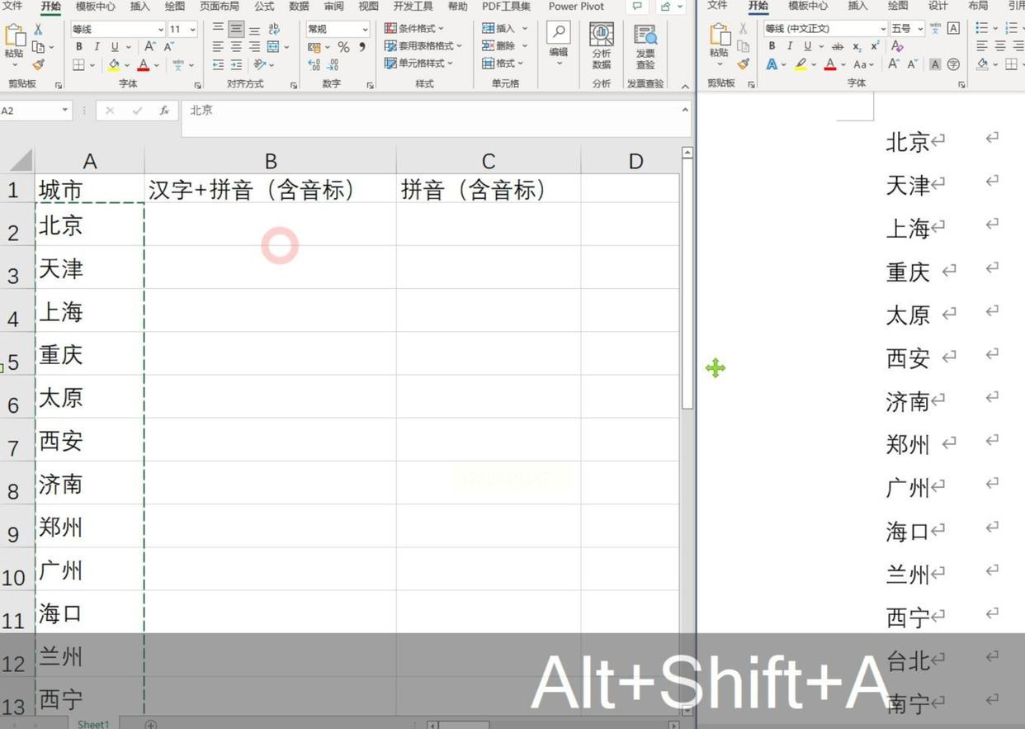The height and width of the screenshot is (729, 1025).
Task: Click Word enclosed character 字 icon
Action: point(953,64)
